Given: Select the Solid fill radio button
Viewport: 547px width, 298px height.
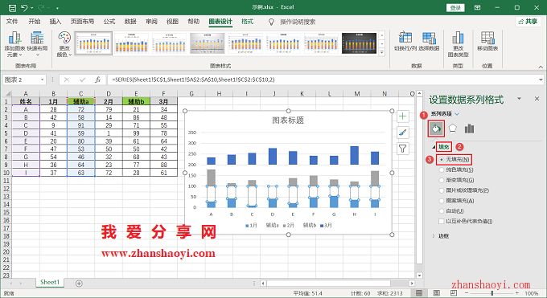Looking at the screenshot, I should click(442, 169).
